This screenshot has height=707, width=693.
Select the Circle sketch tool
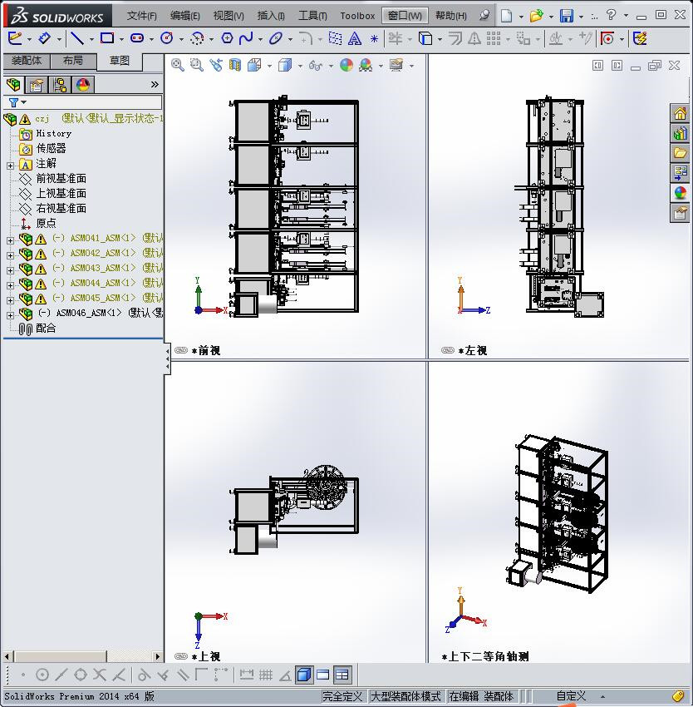(x=167, y=39)
